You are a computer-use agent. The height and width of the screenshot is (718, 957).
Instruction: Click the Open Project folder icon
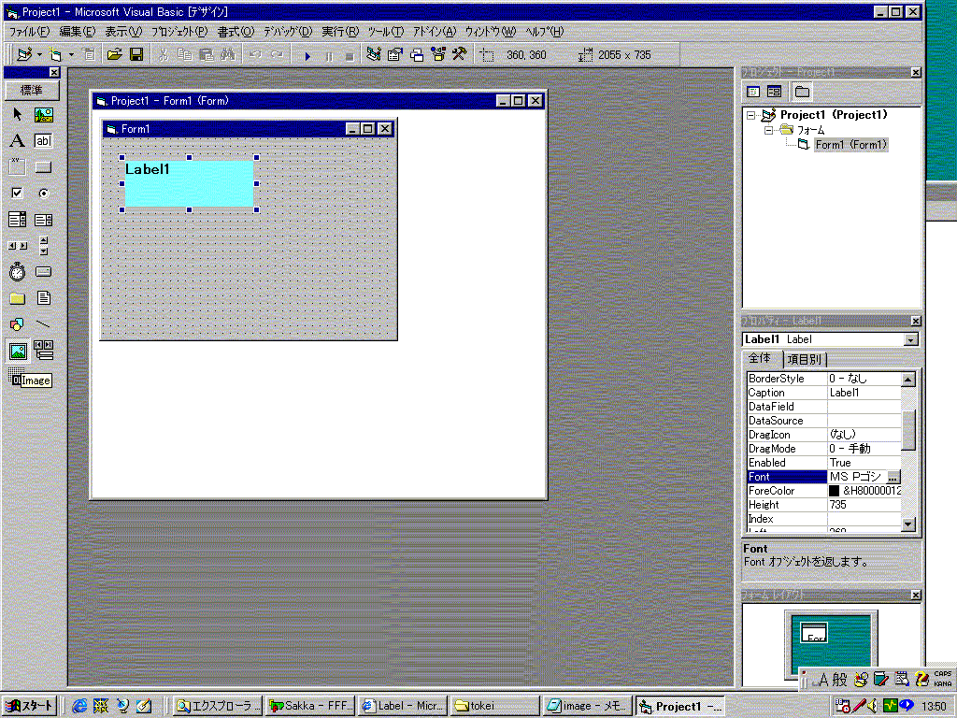pyautogui.click(x=114, y=55)
